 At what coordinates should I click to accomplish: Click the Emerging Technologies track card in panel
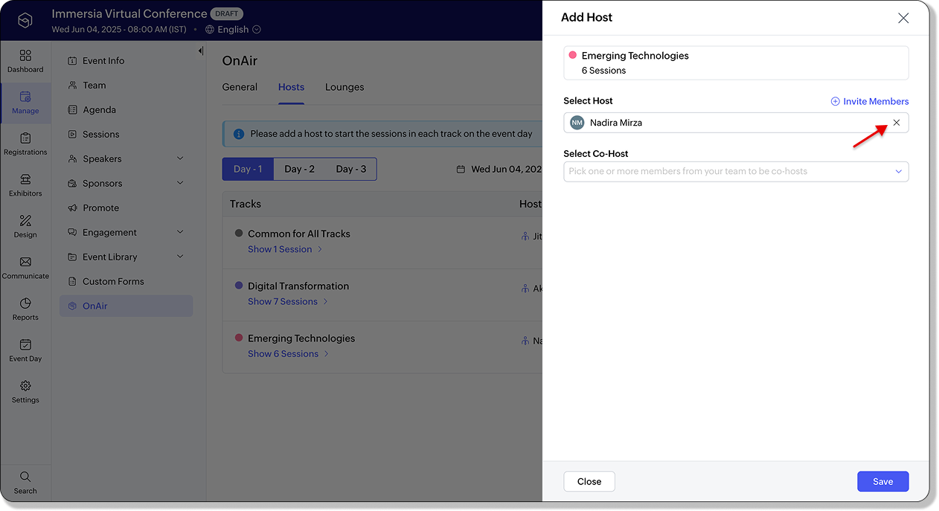[x=736, y=62]
